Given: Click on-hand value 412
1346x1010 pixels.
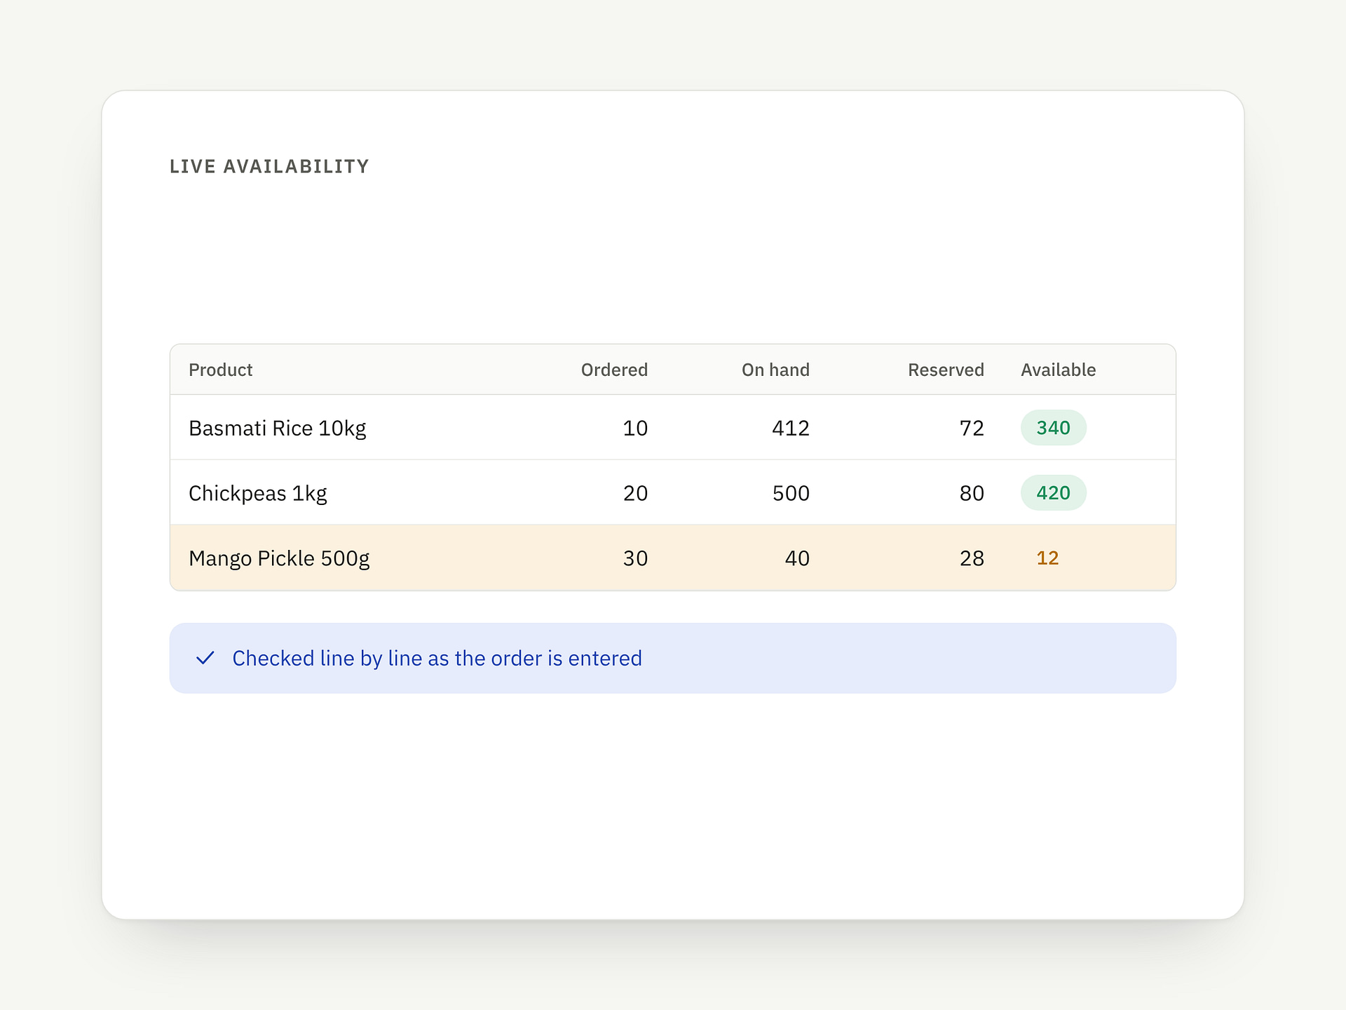Looking at the screenshot, I should tap(791, 428).
